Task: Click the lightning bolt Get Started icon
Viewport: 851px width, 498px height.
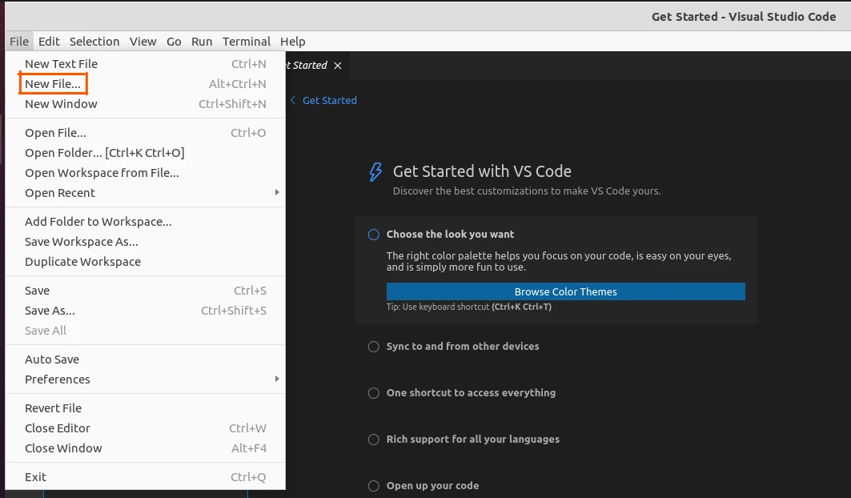Action: pyautogui.click(x=375, y=171)
